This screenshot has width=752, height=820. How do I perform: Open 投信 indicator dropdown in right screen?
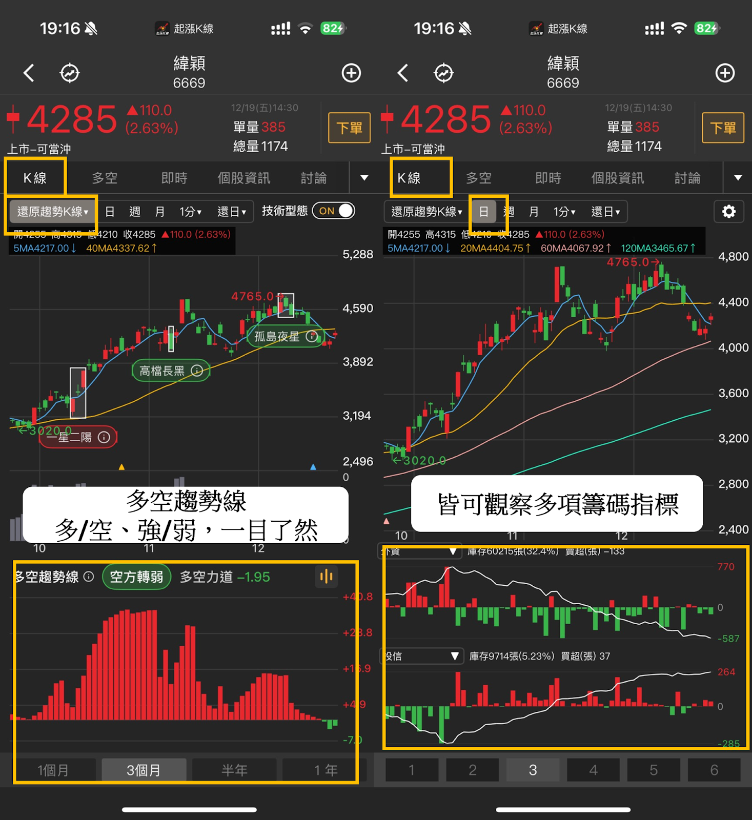click(421, 657)
